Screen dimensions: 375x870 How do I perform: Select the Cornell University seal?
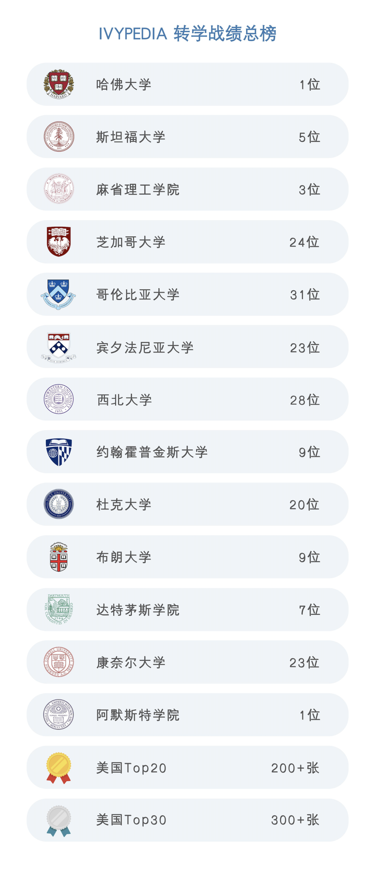(x=59, y=662)
